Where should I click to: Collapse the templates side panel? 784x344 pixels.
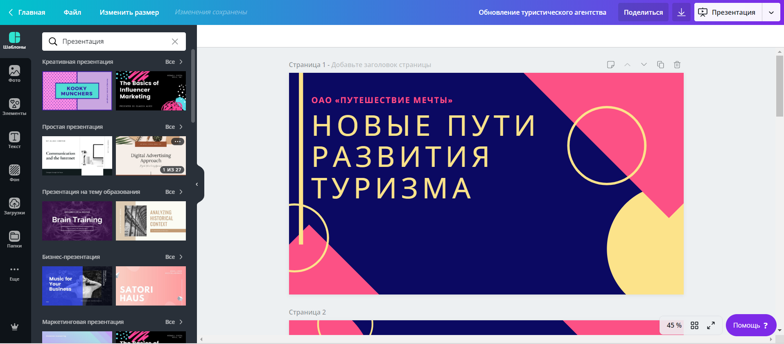coord(197,184)
